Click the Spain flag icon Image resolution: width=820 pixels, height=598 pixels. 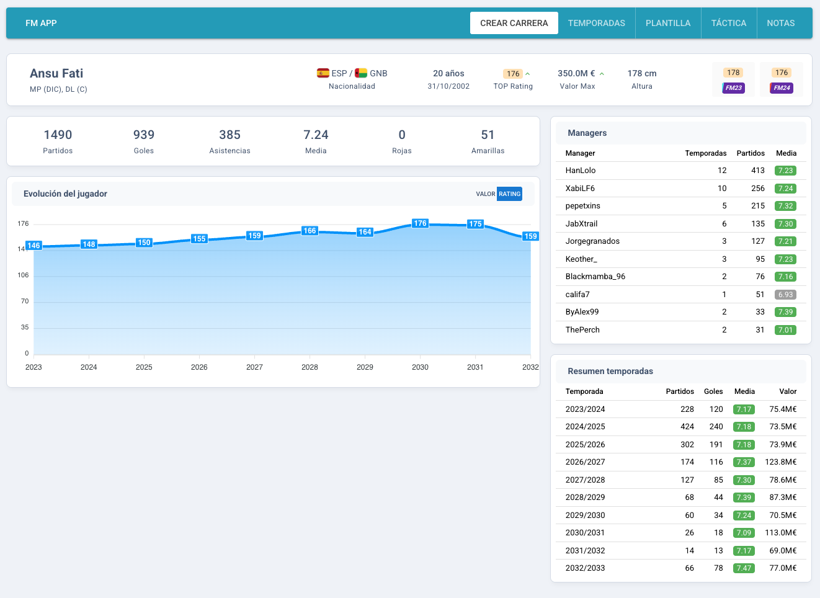point(323,73)
